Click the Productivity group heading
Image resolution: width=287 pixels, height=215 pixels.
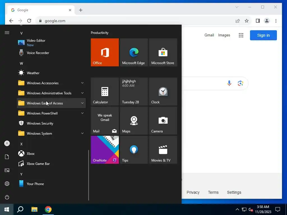pyautogui.click(x=99, y=33)
